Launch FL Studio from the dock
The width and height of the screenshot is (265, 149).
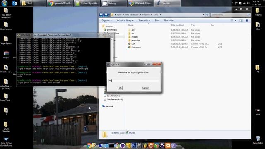coord(145,145)
